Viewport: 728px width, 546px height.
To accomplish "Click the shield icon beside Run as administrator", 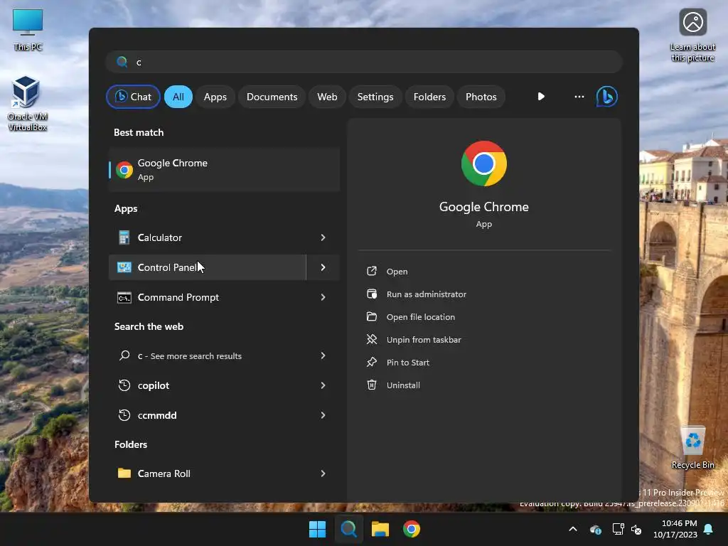I will (x=372, y=294).
